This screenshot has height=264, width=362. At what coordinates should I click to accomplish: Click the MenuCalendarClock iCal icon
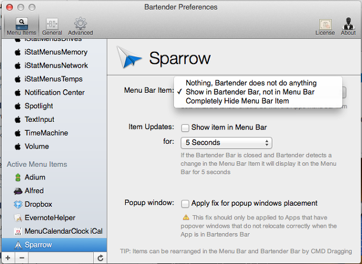point(18,231)
